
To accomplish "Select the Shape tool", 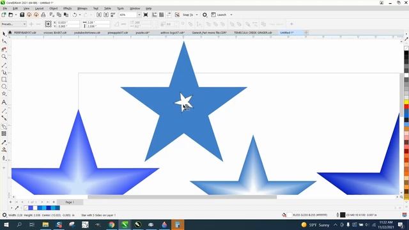I will (x=4, y=41).
